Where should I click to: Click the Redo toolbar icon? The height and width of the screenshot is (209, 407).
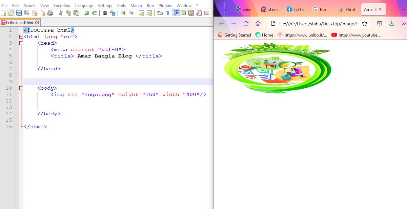[x=95, y=13]
